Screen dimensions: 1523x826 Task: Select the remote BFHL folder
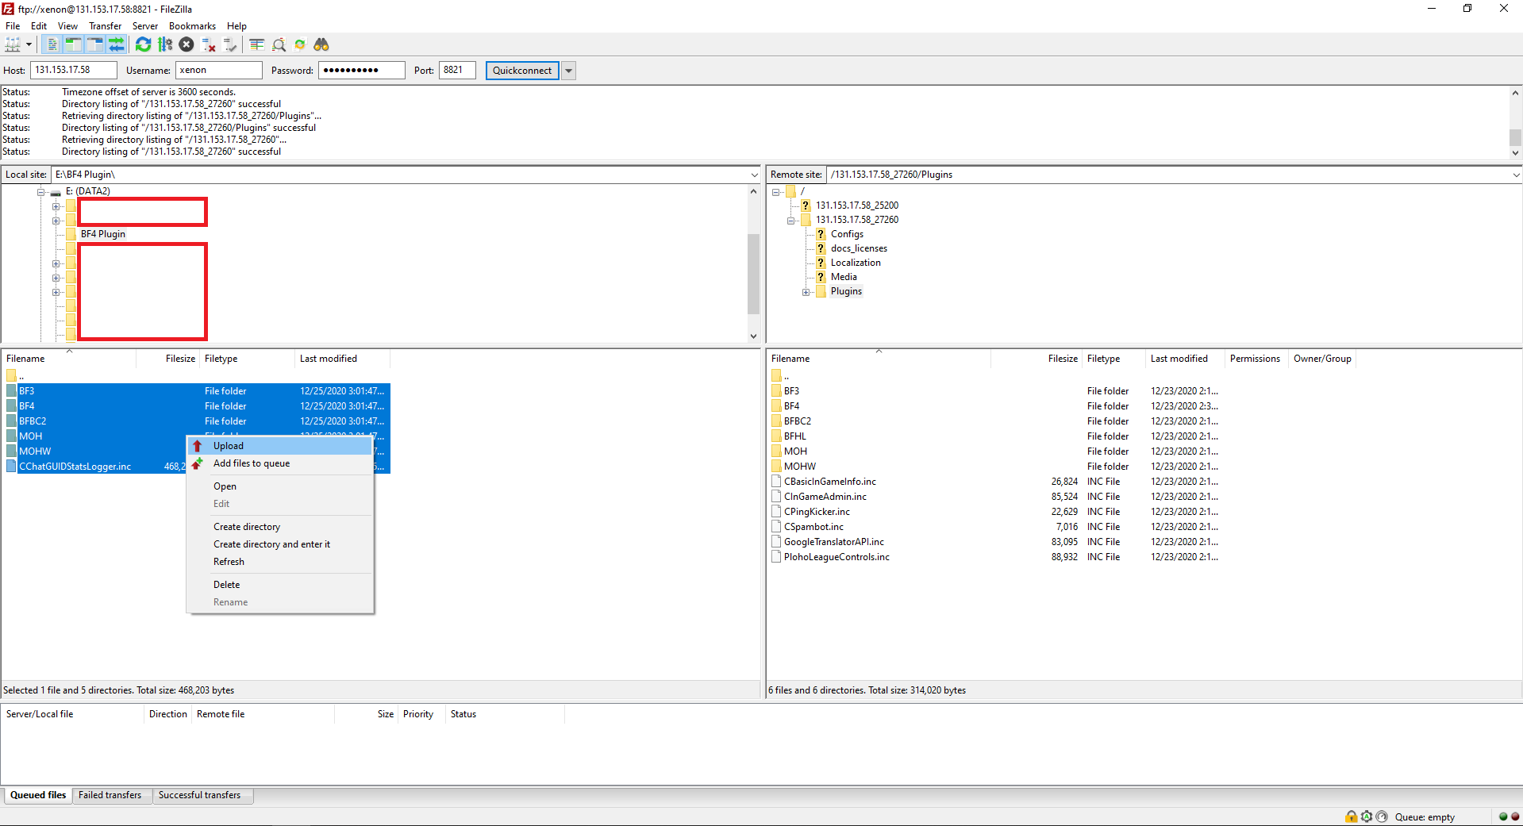tap(794, 436)
